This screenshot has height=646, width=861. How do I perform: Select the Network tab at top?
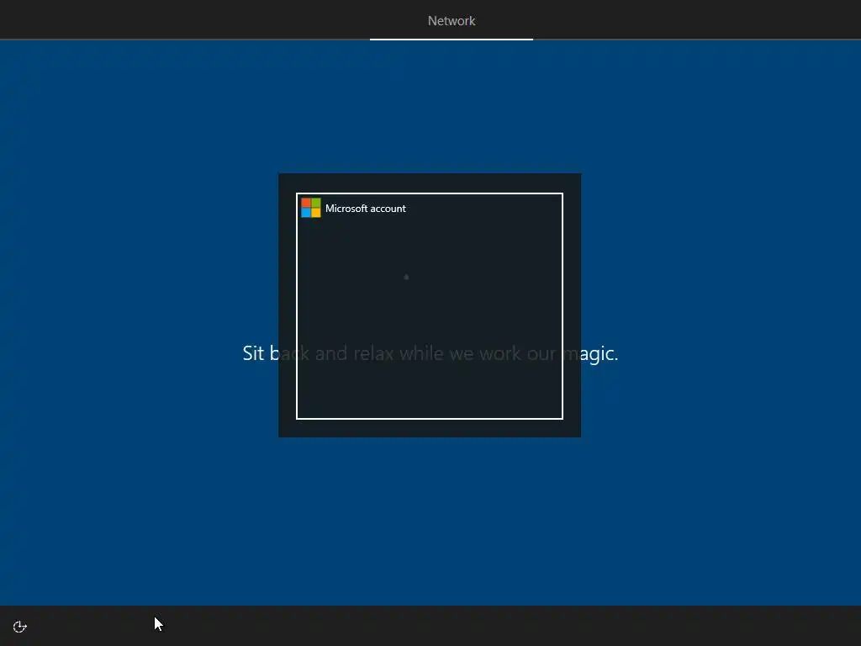pos(452,21)
